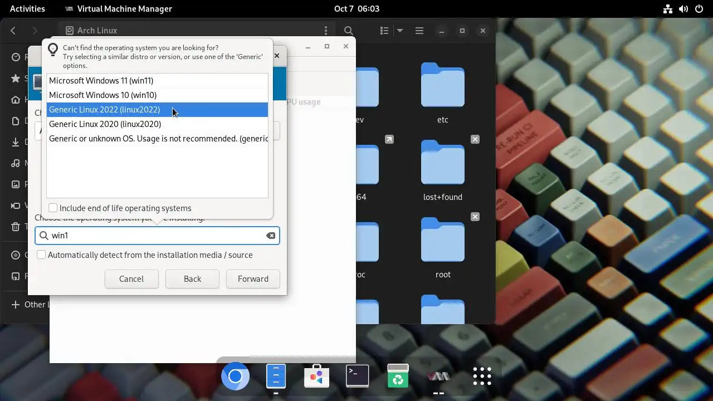Go back in Files window

coord(13,31)
